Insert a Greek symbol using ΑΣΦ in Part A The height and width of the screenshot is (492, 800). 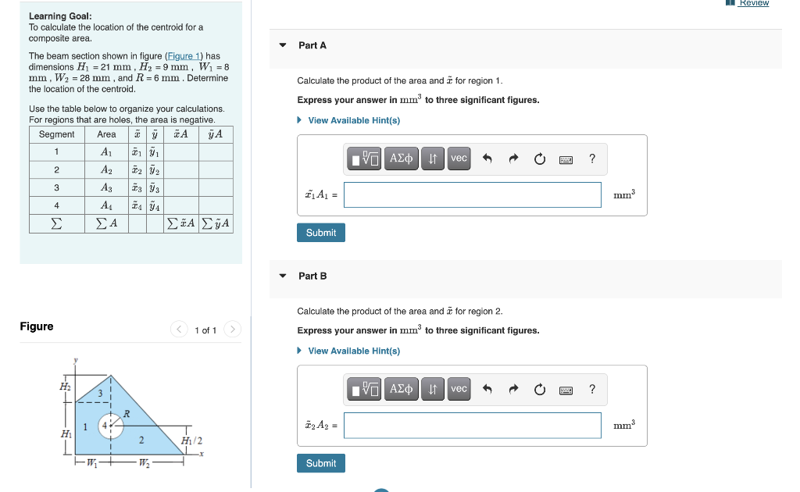[401, 158]
